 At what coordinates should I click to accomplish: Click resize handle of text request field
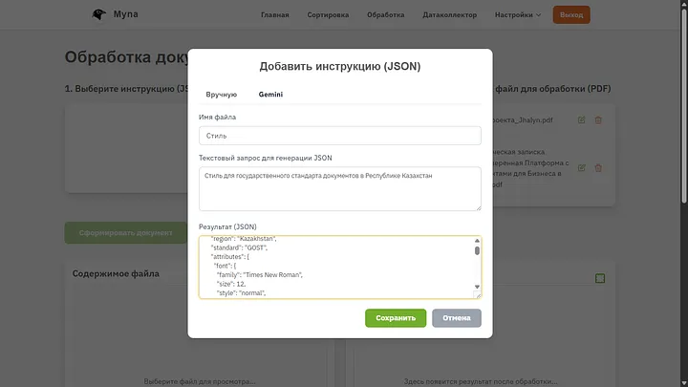[477, 205]
